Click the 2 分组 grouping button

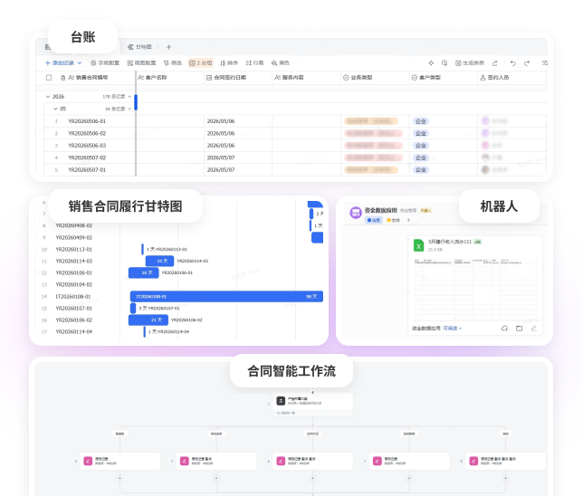201,63
